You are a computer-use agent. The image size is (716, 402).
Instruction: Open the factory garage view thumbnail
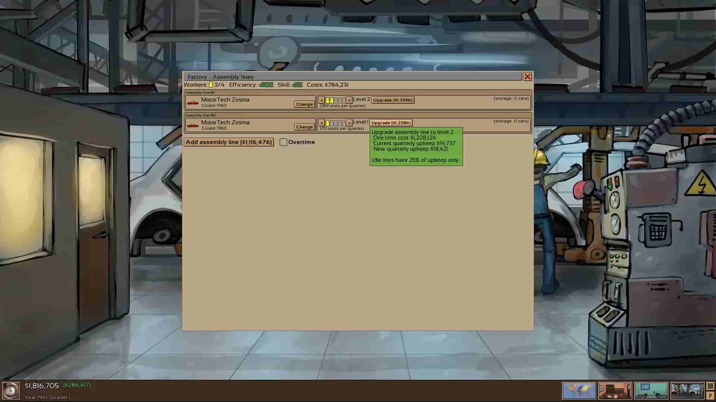[x=687, y=390]
